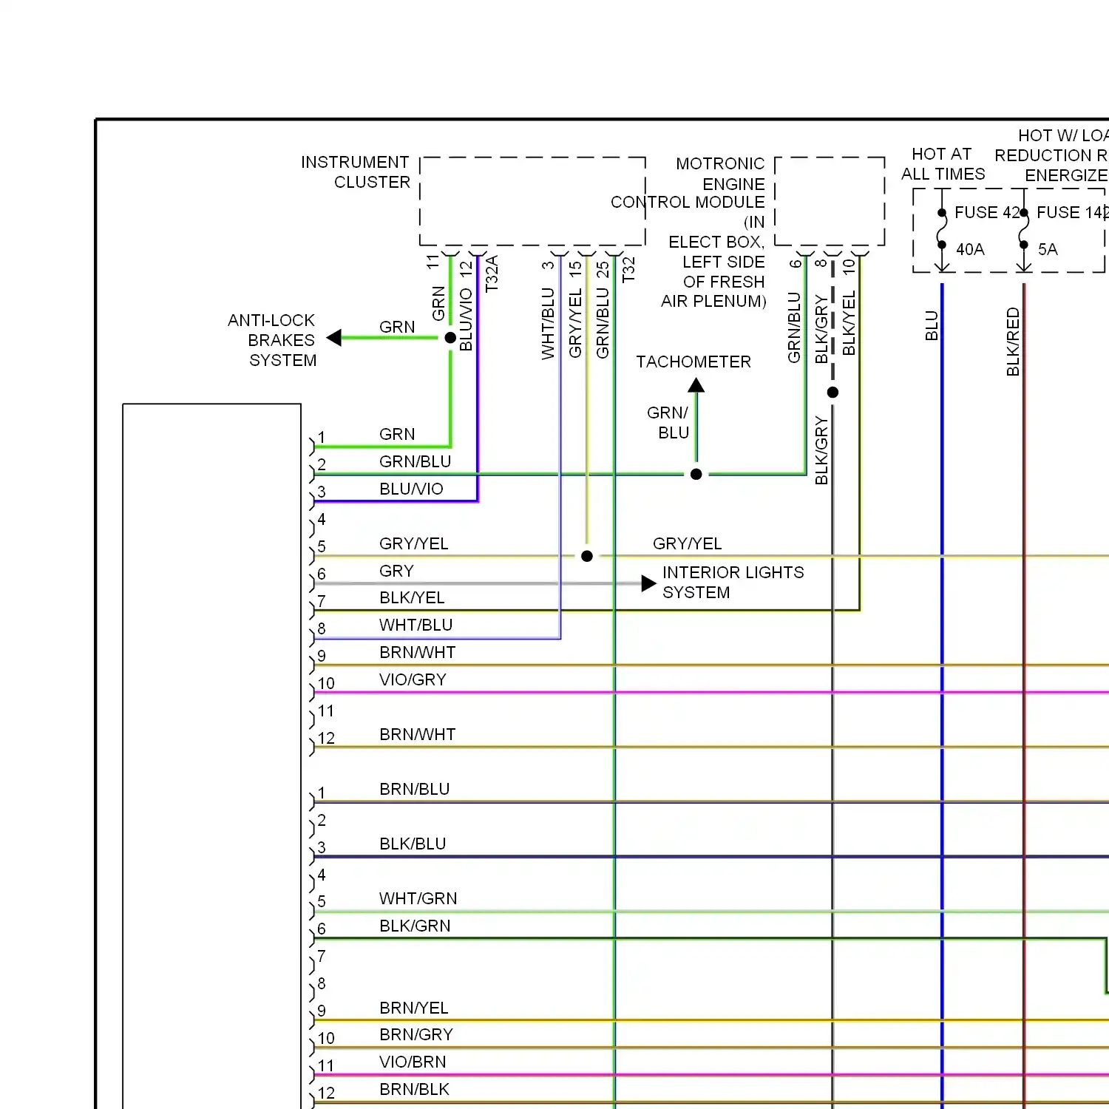Select the GRN/BLU label at connector pin 2
The width and height of the screenshot is (1109, 1109).
(x=415, y=461)
